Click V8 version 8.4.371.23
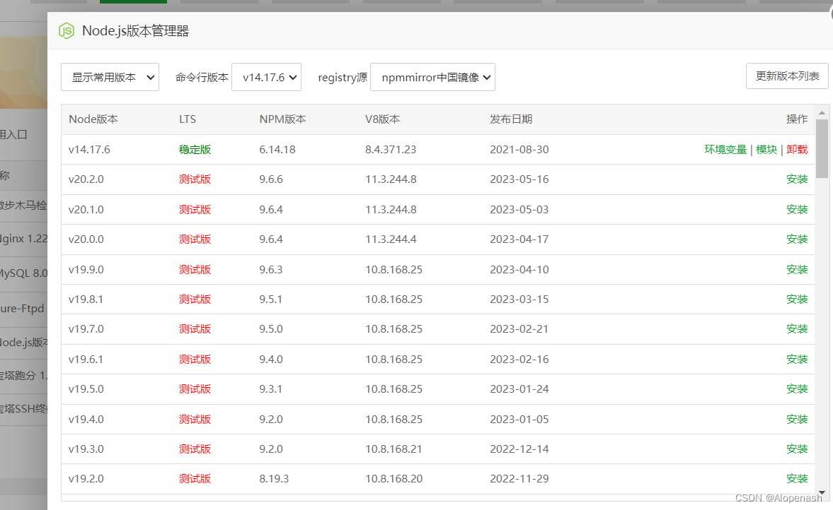The image size is (833, 510). coord(391,150)
